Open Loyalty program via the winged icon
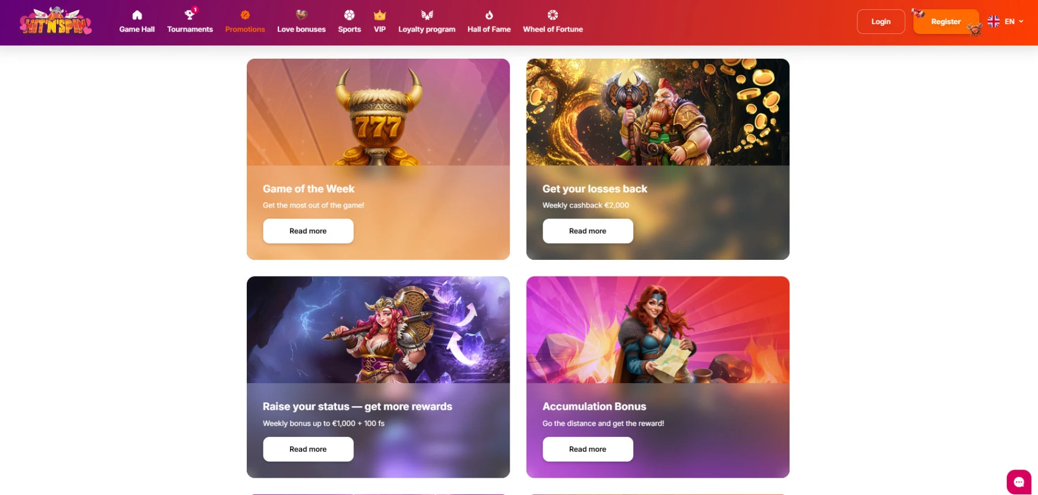This screenshot has height=495, width=1038. 427,15
